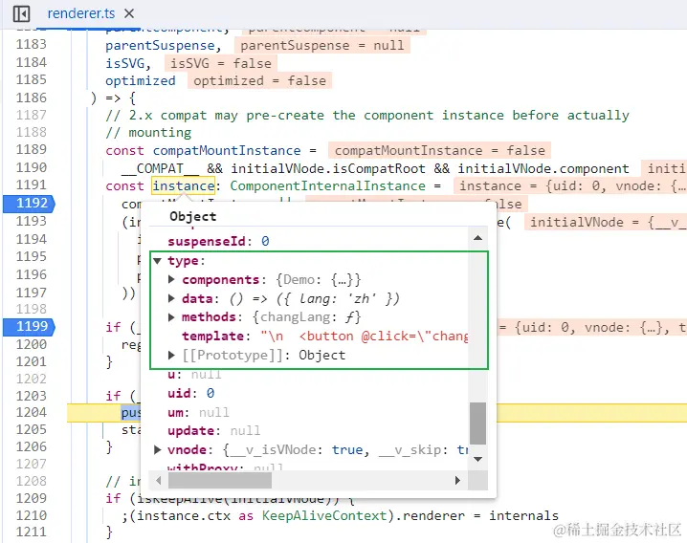
Task: Switch to the renderer.ts tab
Action: click(x=81, y=13)
